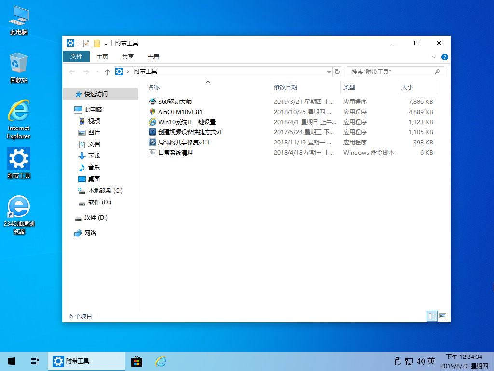Viewport: 494px width, 371px height.
Task: Click the Up one level arrow
Action: (x=108, y=72)
